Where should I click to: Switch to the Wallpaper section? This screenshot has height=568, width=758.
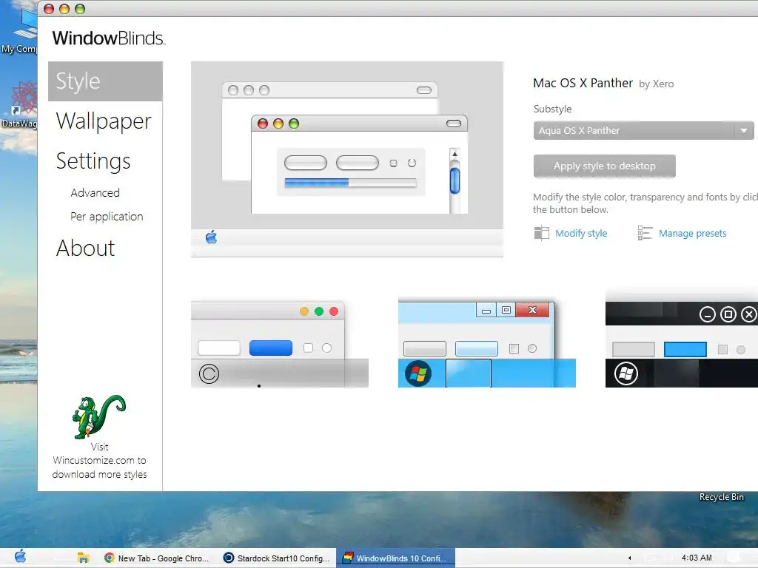(x=104, y=121)
